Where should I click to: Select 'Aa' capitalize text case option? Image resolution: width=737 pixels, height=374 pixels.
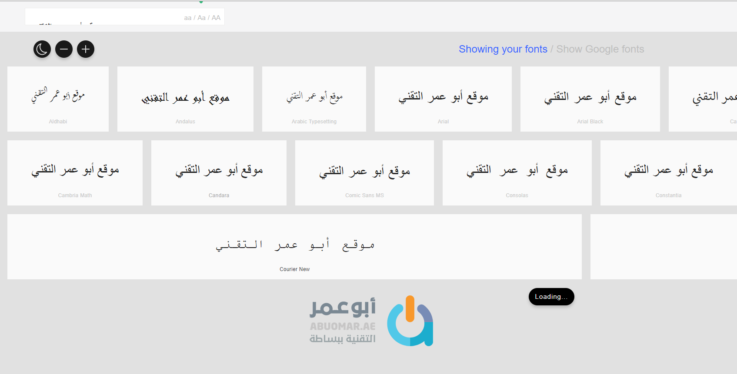[201, 18]
